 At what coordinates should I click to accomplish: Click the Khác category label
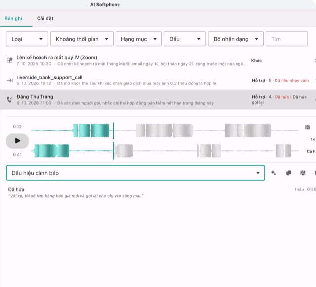[x=256, y=60]
